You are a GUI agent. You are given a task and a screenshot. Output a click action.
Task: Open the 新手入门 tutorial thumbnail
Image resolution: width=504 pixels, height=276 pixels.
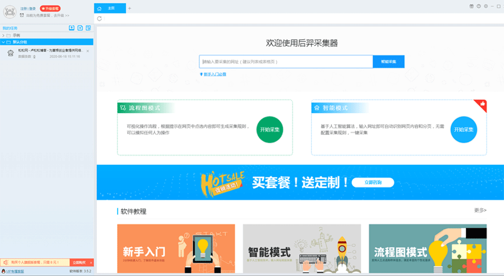[x=176, y=249]
